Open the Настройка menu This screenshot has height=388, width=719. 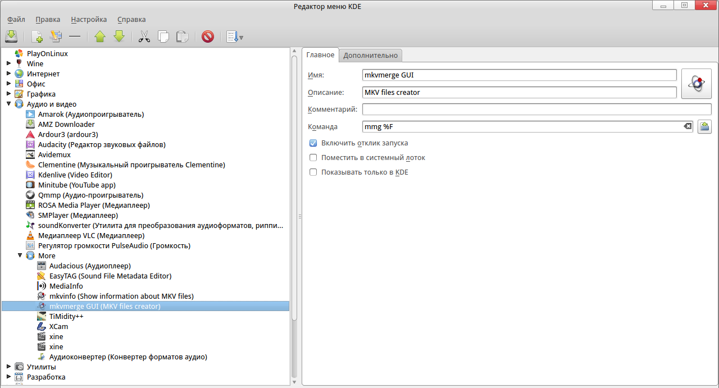89,20
